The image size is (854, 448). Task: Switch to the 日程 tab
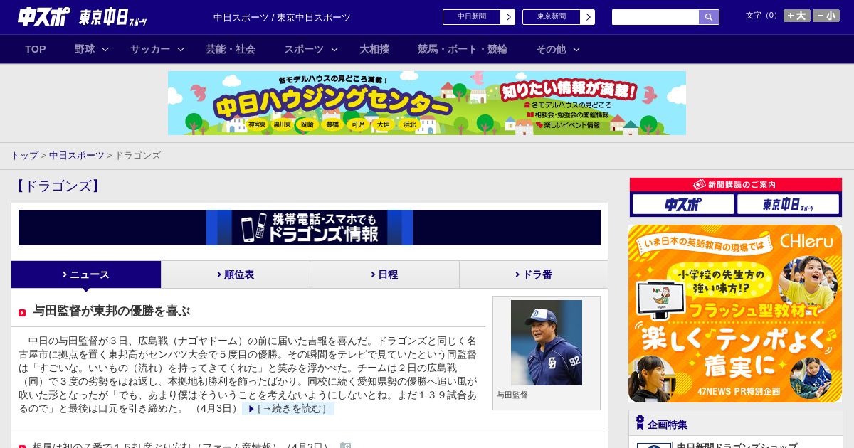click(384, 274)
